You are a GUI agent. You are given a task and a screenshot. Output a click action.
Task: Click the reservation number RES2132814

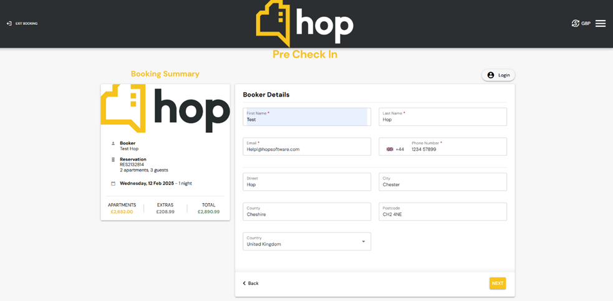[x=132, y=165]
